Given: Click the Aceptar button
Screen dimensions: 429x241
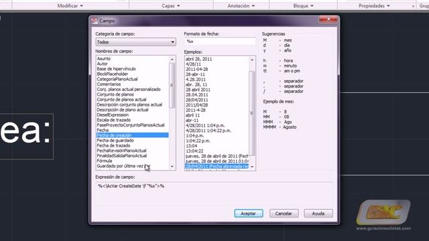Looking at the screenshot, I should pyautogui.click(x=249, y=214).
